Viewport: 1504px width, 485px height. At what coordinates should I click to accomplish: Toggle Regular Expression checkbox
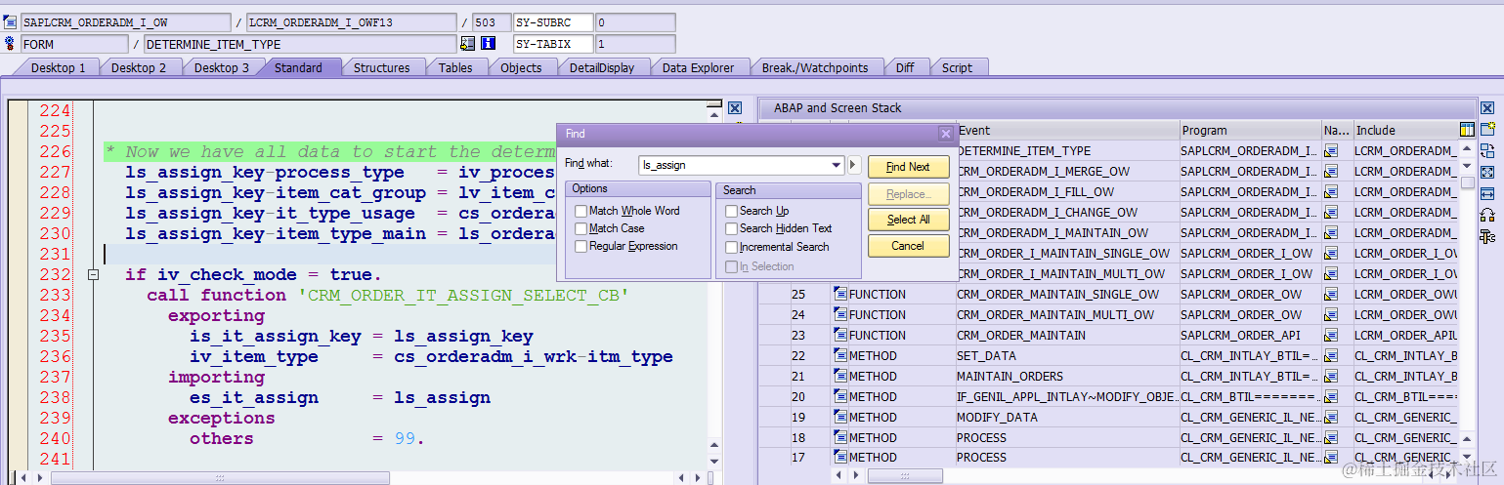581,247
